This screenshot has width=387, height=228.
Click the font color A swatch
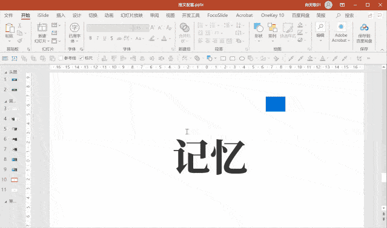164,39
